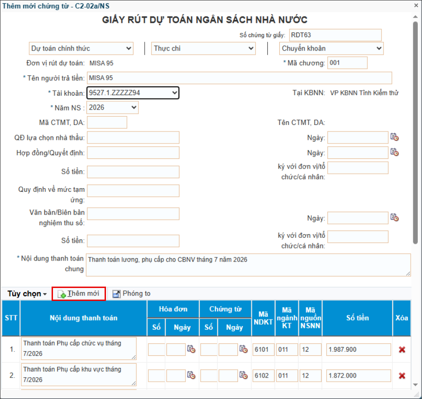This screenshot has height=399, width=422.
Task: Change Năm NS 2026 dropdown
Action: coord(112,108)
